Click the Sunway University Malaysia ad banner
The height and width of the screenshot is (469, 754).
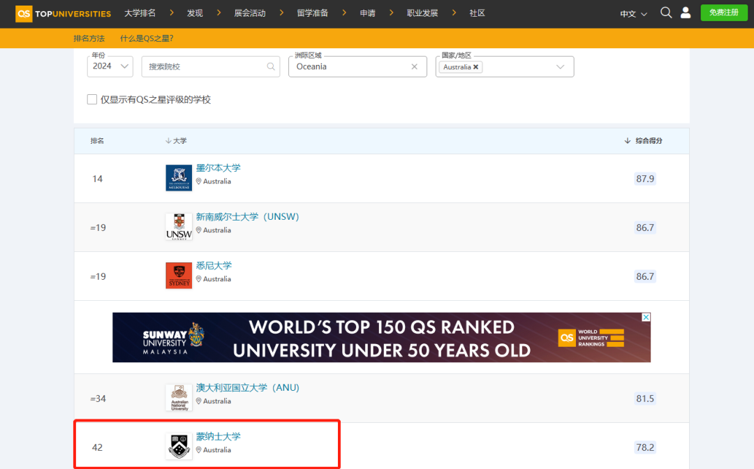click(x=381, y=337)
